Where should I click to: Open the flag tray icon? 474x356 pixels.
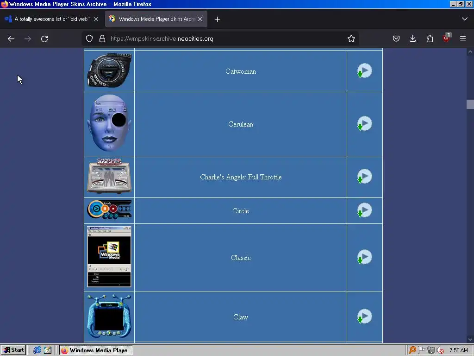click(421, 350)
